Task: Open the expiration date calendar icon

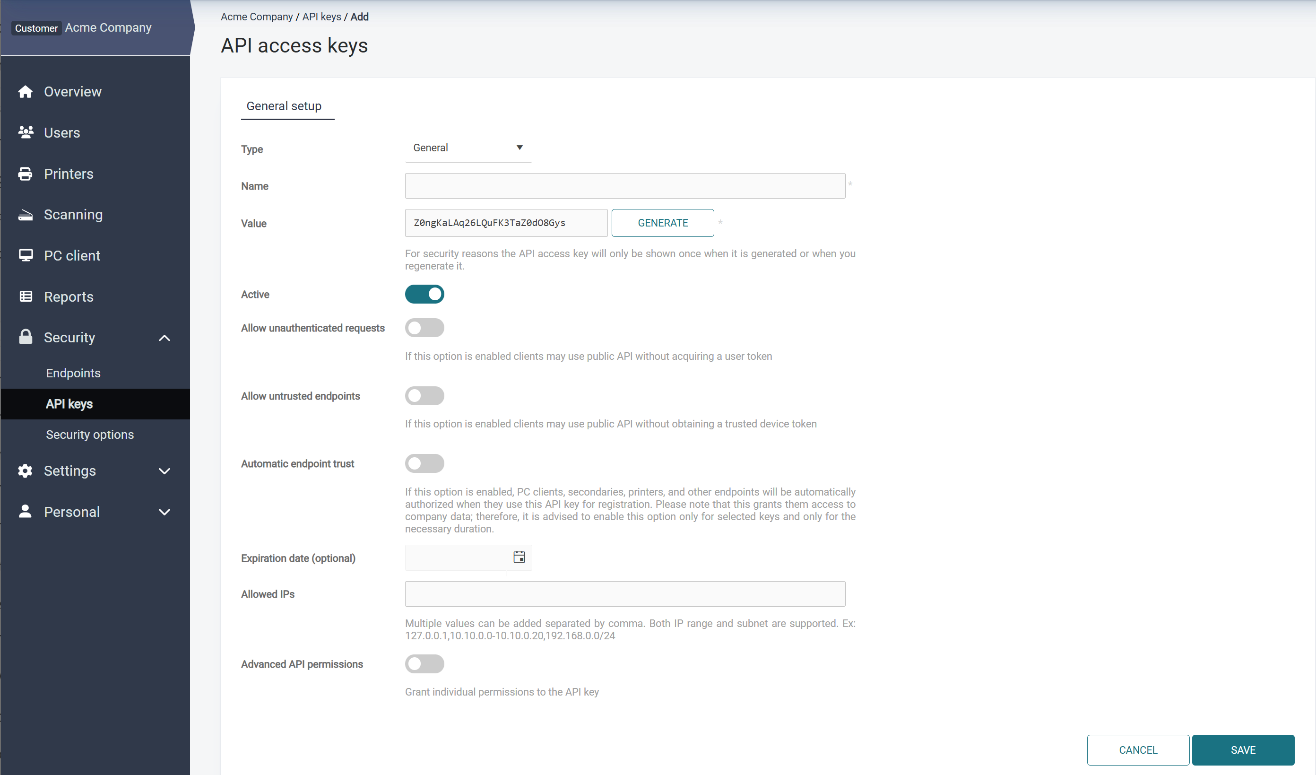Action: click(519, 557)
